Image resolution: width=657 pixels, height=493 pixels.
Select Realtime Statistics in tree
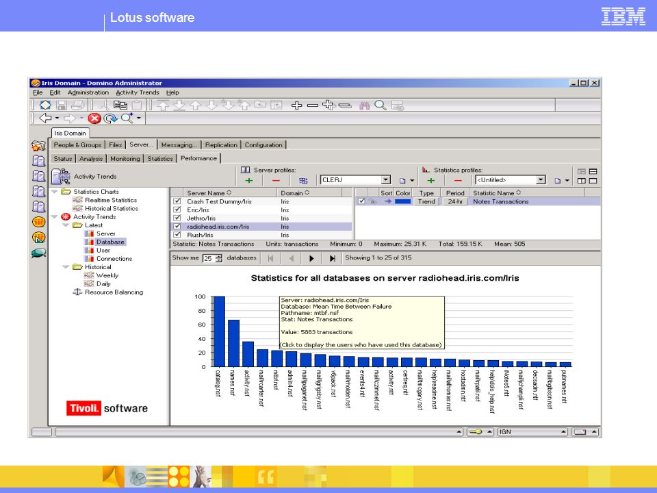point(111,200)
